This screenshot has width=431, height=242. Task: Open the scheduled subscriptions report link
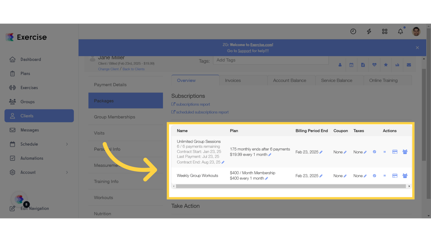[x=200, y=112]
